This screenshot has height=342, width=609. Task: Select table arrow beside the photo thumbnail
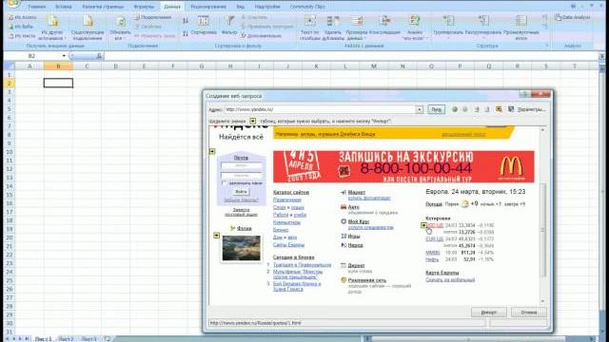216,236
